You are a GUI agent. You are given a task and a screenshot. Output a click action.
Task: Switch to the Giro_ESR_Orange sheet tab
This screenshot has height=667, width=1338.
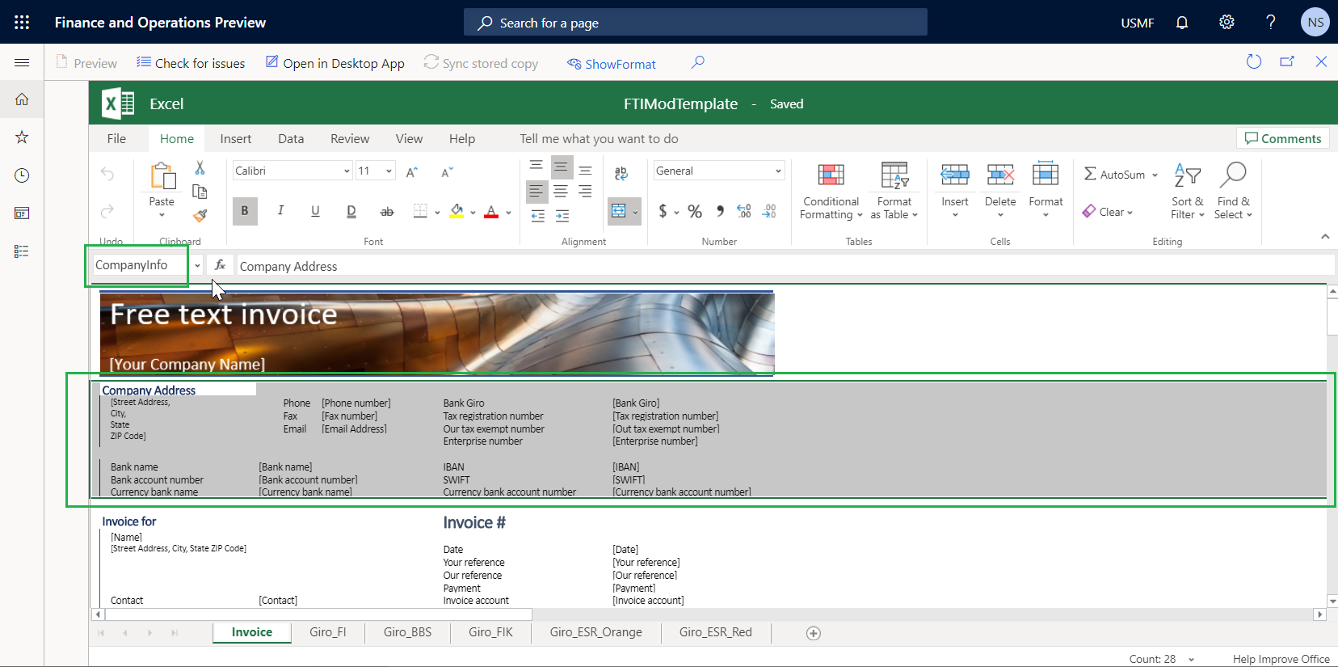click(596, 632)
